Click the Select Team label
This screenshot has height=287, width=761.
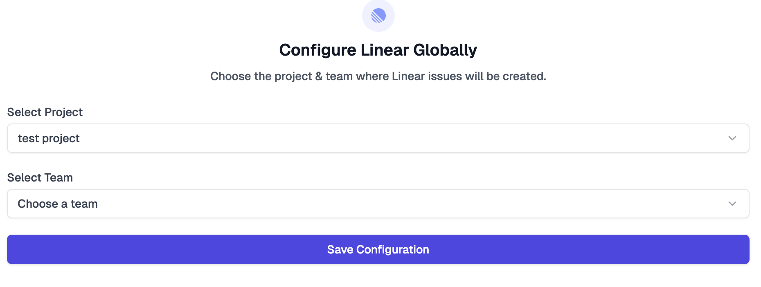pyautogui.click(x=40, y=177)
